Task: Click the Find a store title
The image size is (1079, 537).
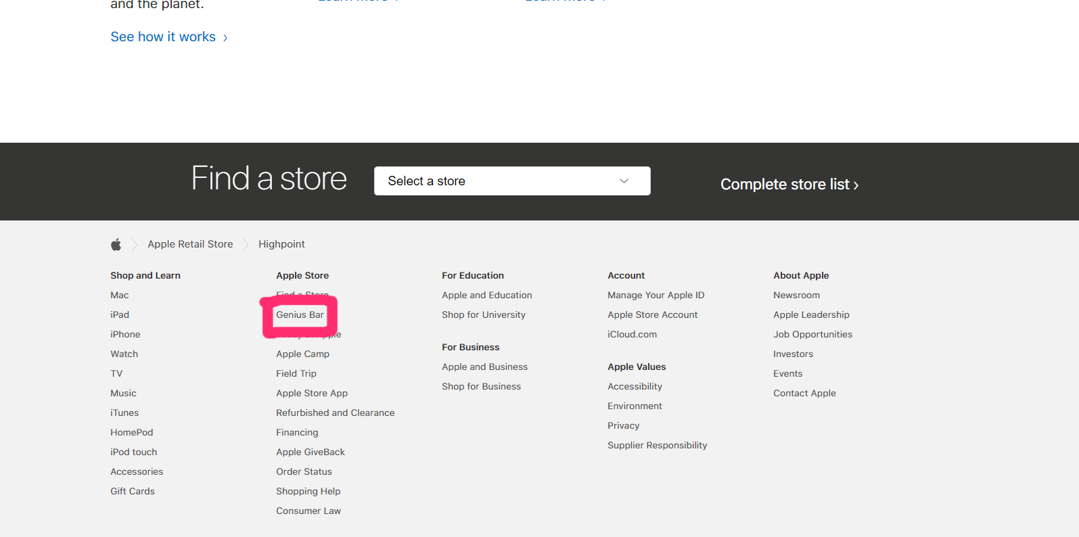Action: (x=269, y=179)
